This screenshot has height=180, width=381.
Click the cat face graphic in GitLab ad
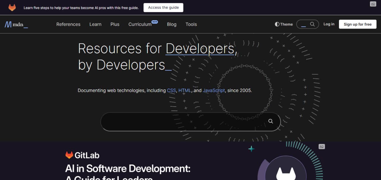[286, 173]
